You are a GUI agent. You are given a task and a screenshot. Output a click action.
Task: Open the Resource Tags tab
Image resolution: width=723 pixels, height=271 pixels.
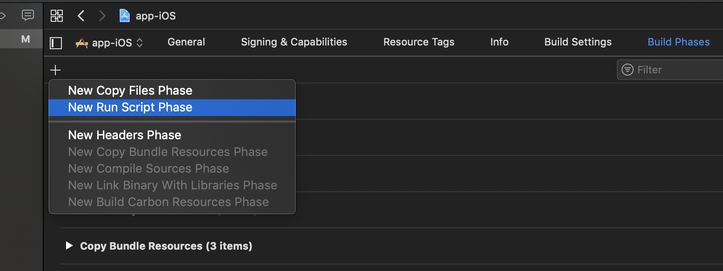[x=419, y=42]
